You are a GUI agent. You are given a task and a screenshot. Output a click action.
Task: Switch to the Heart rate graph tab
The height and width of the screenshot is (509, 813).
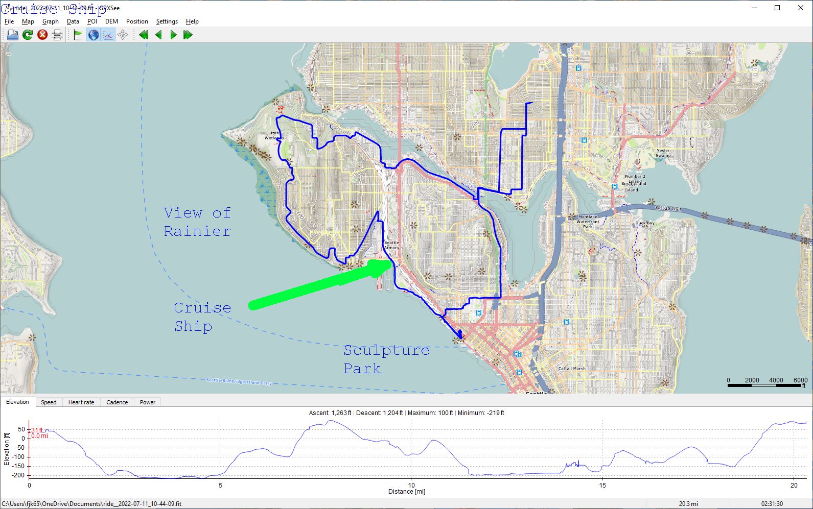[x=81, y=402]
